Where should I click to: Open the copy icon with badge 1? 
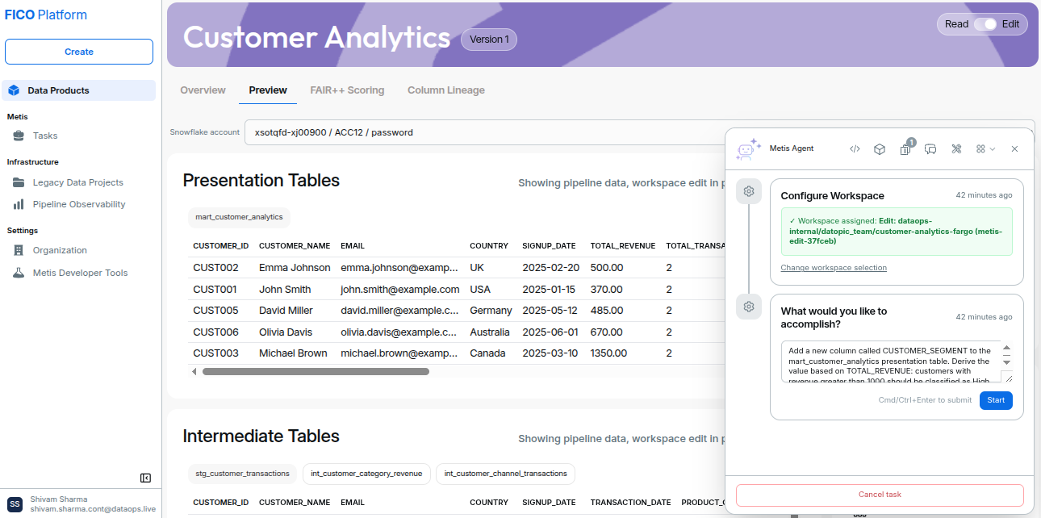point(905,148)
